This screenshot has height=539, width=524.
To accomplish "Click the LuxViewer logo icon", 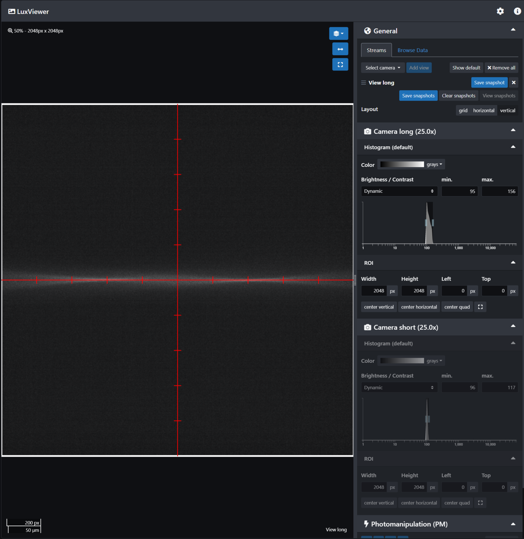I will tap(12, 12).
